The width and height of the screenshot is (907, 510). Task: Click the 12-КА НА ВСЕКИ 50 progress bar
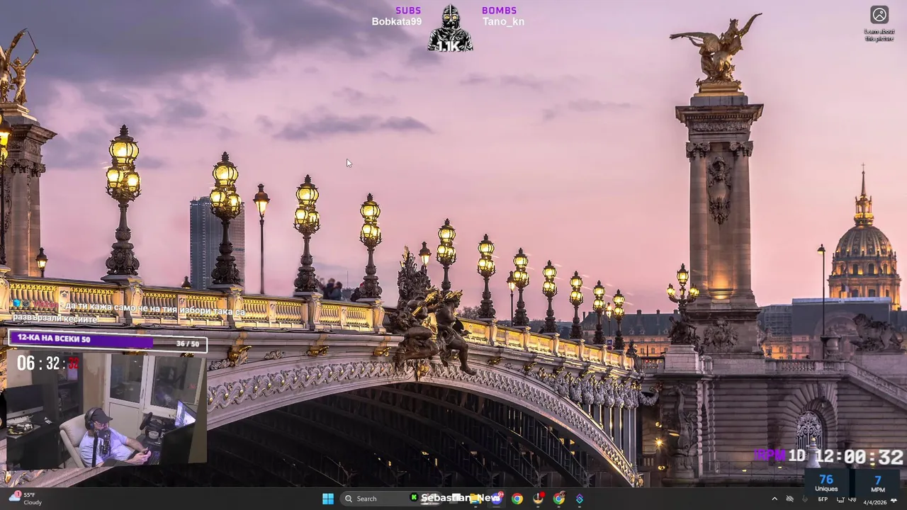(x=109, y=342)
